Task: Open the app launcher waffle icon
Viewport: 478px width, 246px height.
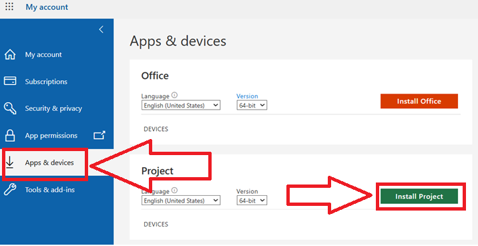Action: coord(9,7)
